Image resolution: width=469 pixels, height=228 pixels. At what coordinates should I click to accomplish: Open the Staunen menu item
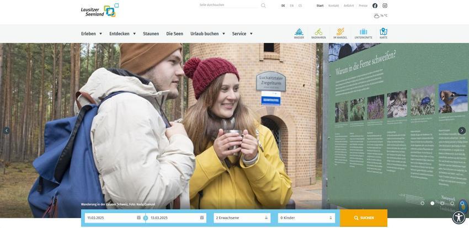tap(151, 34)
